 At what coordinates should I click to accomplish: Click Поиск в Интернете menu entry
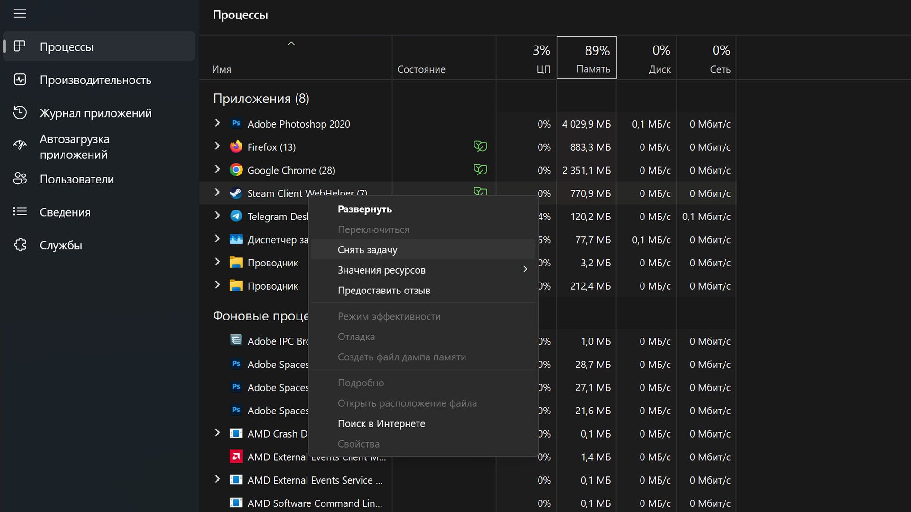coord(381,424)
